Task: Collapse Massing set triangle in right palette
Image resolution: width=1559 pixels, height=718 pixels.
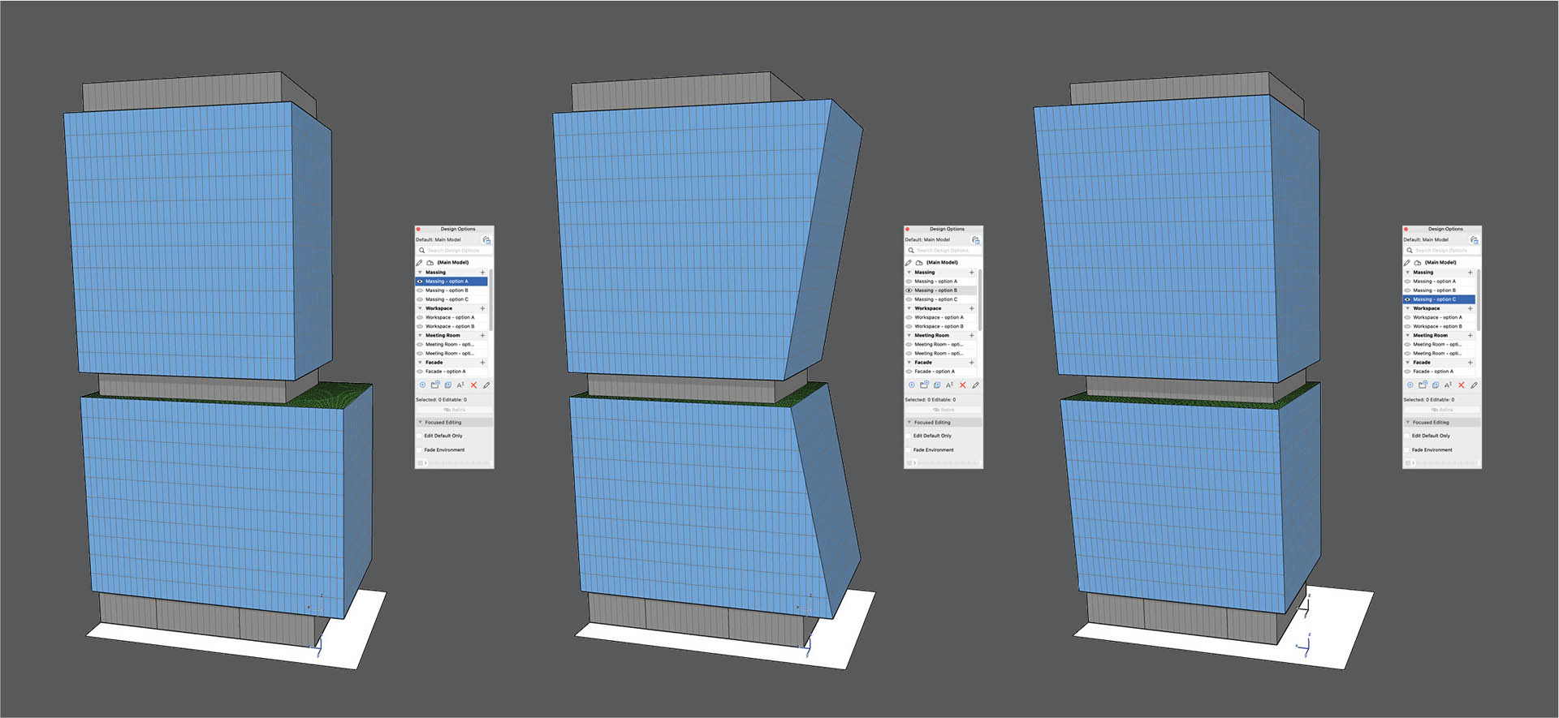Action: [x=1407, y=273]
